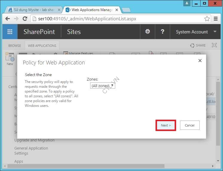Click the browser back arrow
223x171 pixels.
tap(8, 19)
